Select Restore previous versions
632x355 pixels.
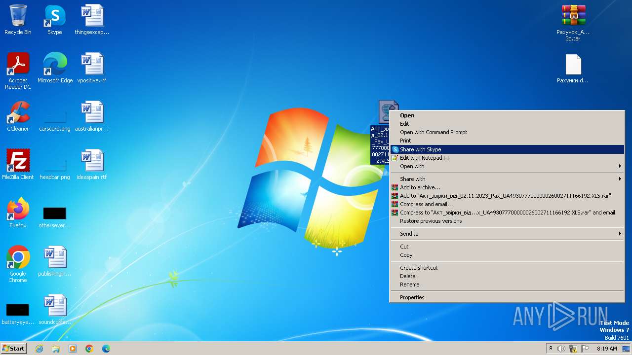point(507,221)
